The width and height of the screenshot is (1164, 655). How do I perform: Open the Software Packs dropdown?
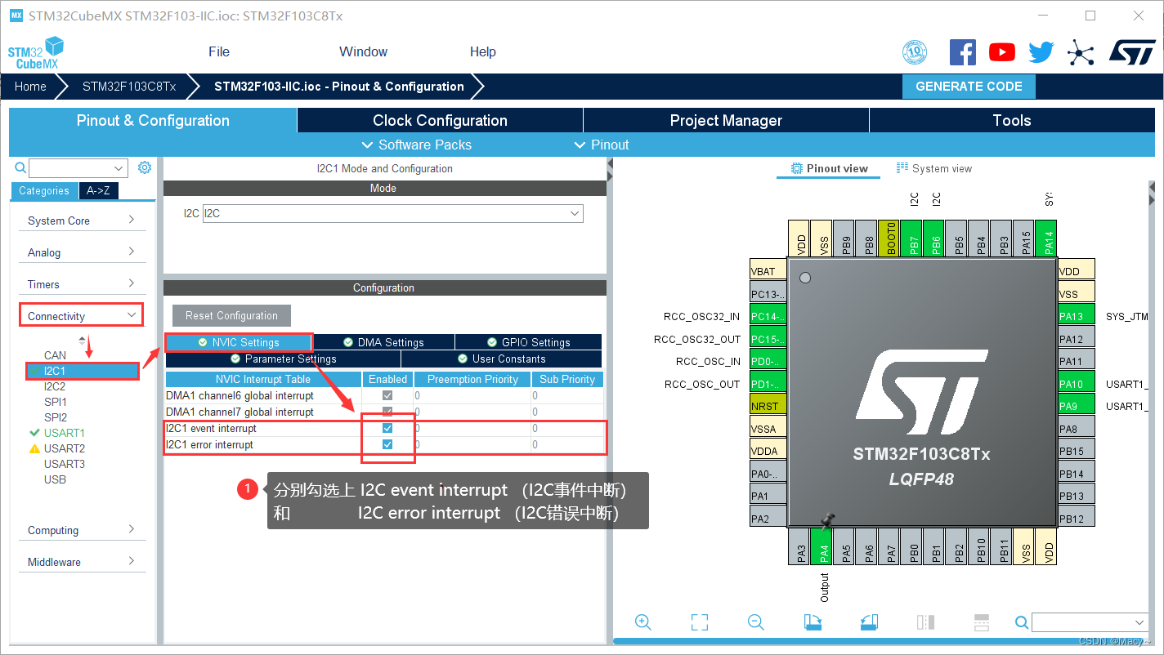(417, 145)
